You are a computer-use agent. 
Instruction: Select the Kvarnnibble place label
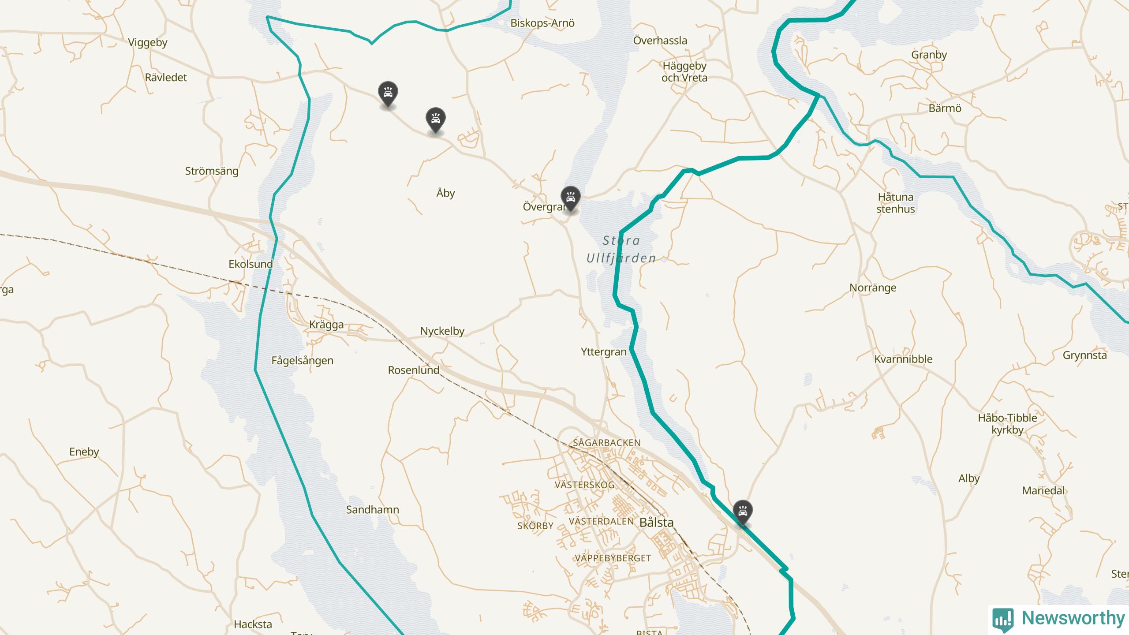pos(904,359)
